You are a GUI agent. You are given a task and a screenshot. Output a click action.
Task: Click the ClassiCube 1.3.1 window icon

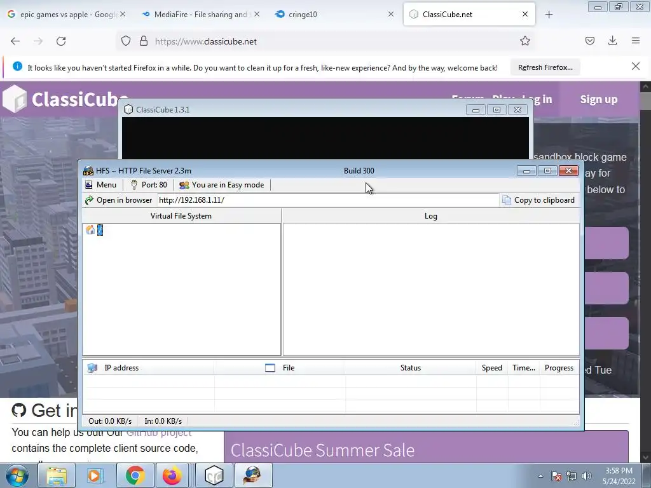point(128,109)
